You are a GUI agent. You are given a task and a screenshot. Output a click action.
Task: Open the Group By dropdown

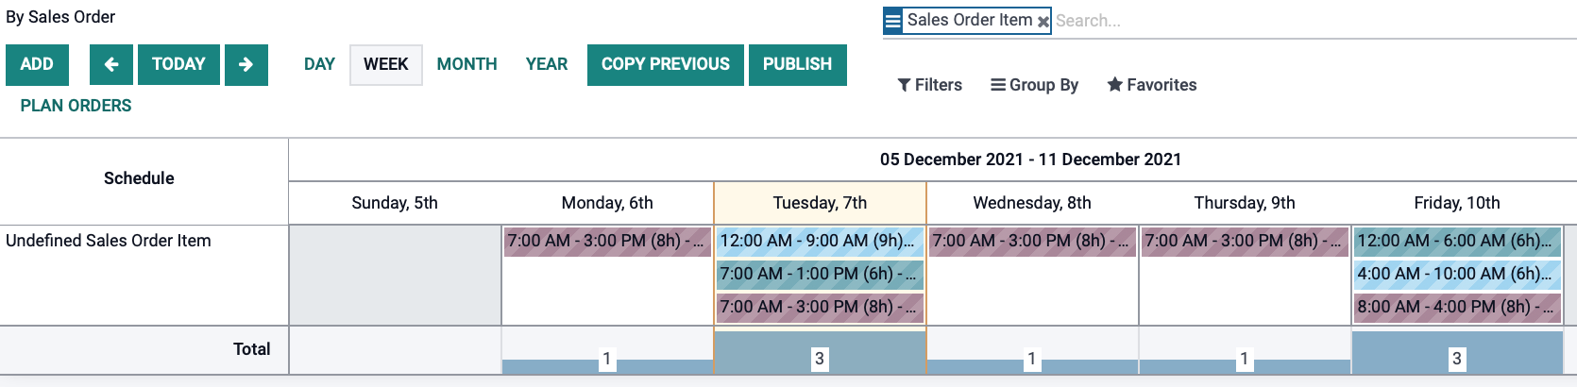pyautogui.click(x=1034, y=85)
